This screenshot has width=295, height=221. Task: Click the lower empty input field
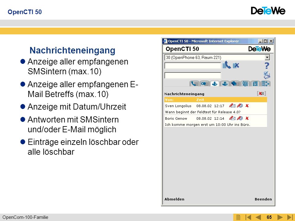(x=193, y=76)
